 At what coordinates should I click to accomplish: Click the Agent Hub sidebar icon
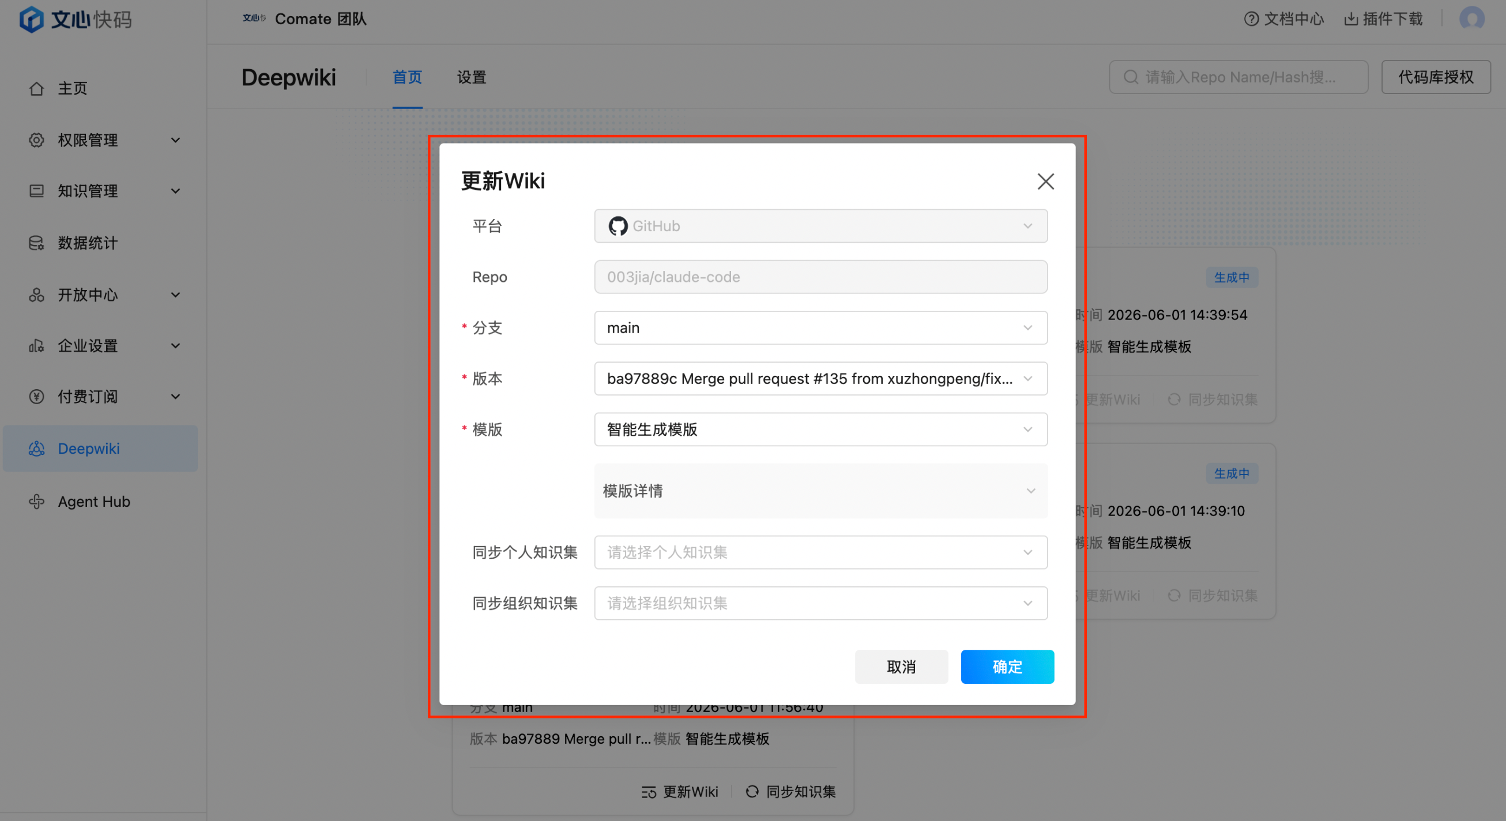[x=36, y=502]
